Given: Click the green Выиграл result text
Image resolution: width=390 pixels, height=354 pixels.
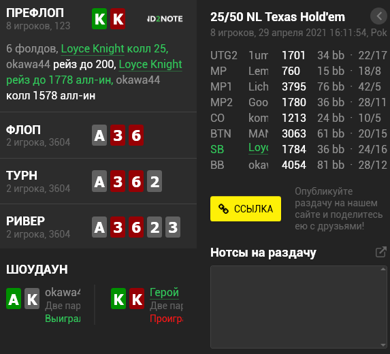Looking at the screenshot, I should (63, 319).
